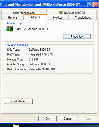Screen dimensions: 99x127
Task: Click the folder icon on the desktop
Action: tap(16, 126)
